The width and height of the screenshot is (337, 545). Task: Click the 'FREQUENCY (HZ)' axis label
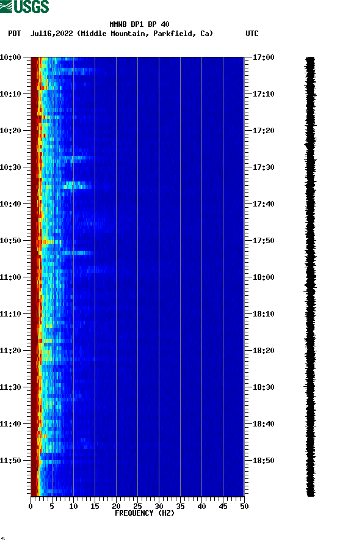click(x=145, y=513)
